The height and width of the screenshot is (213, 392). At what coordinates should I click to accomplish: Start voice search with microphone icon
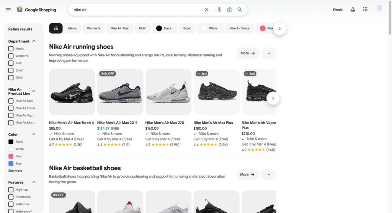click(x=219, y=10)
